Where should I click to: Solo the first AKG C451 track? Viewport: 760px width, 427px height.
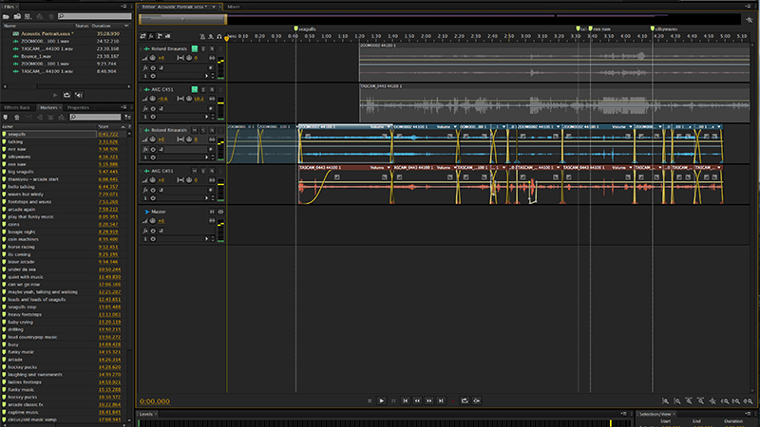[x=201, y=88]
